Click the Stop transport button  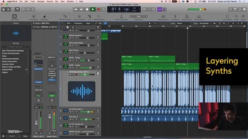point(87,9)
